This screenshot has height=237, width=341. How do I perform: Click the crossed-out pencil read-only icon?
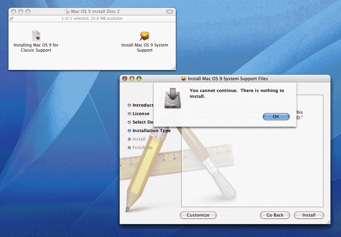(11, 19)
